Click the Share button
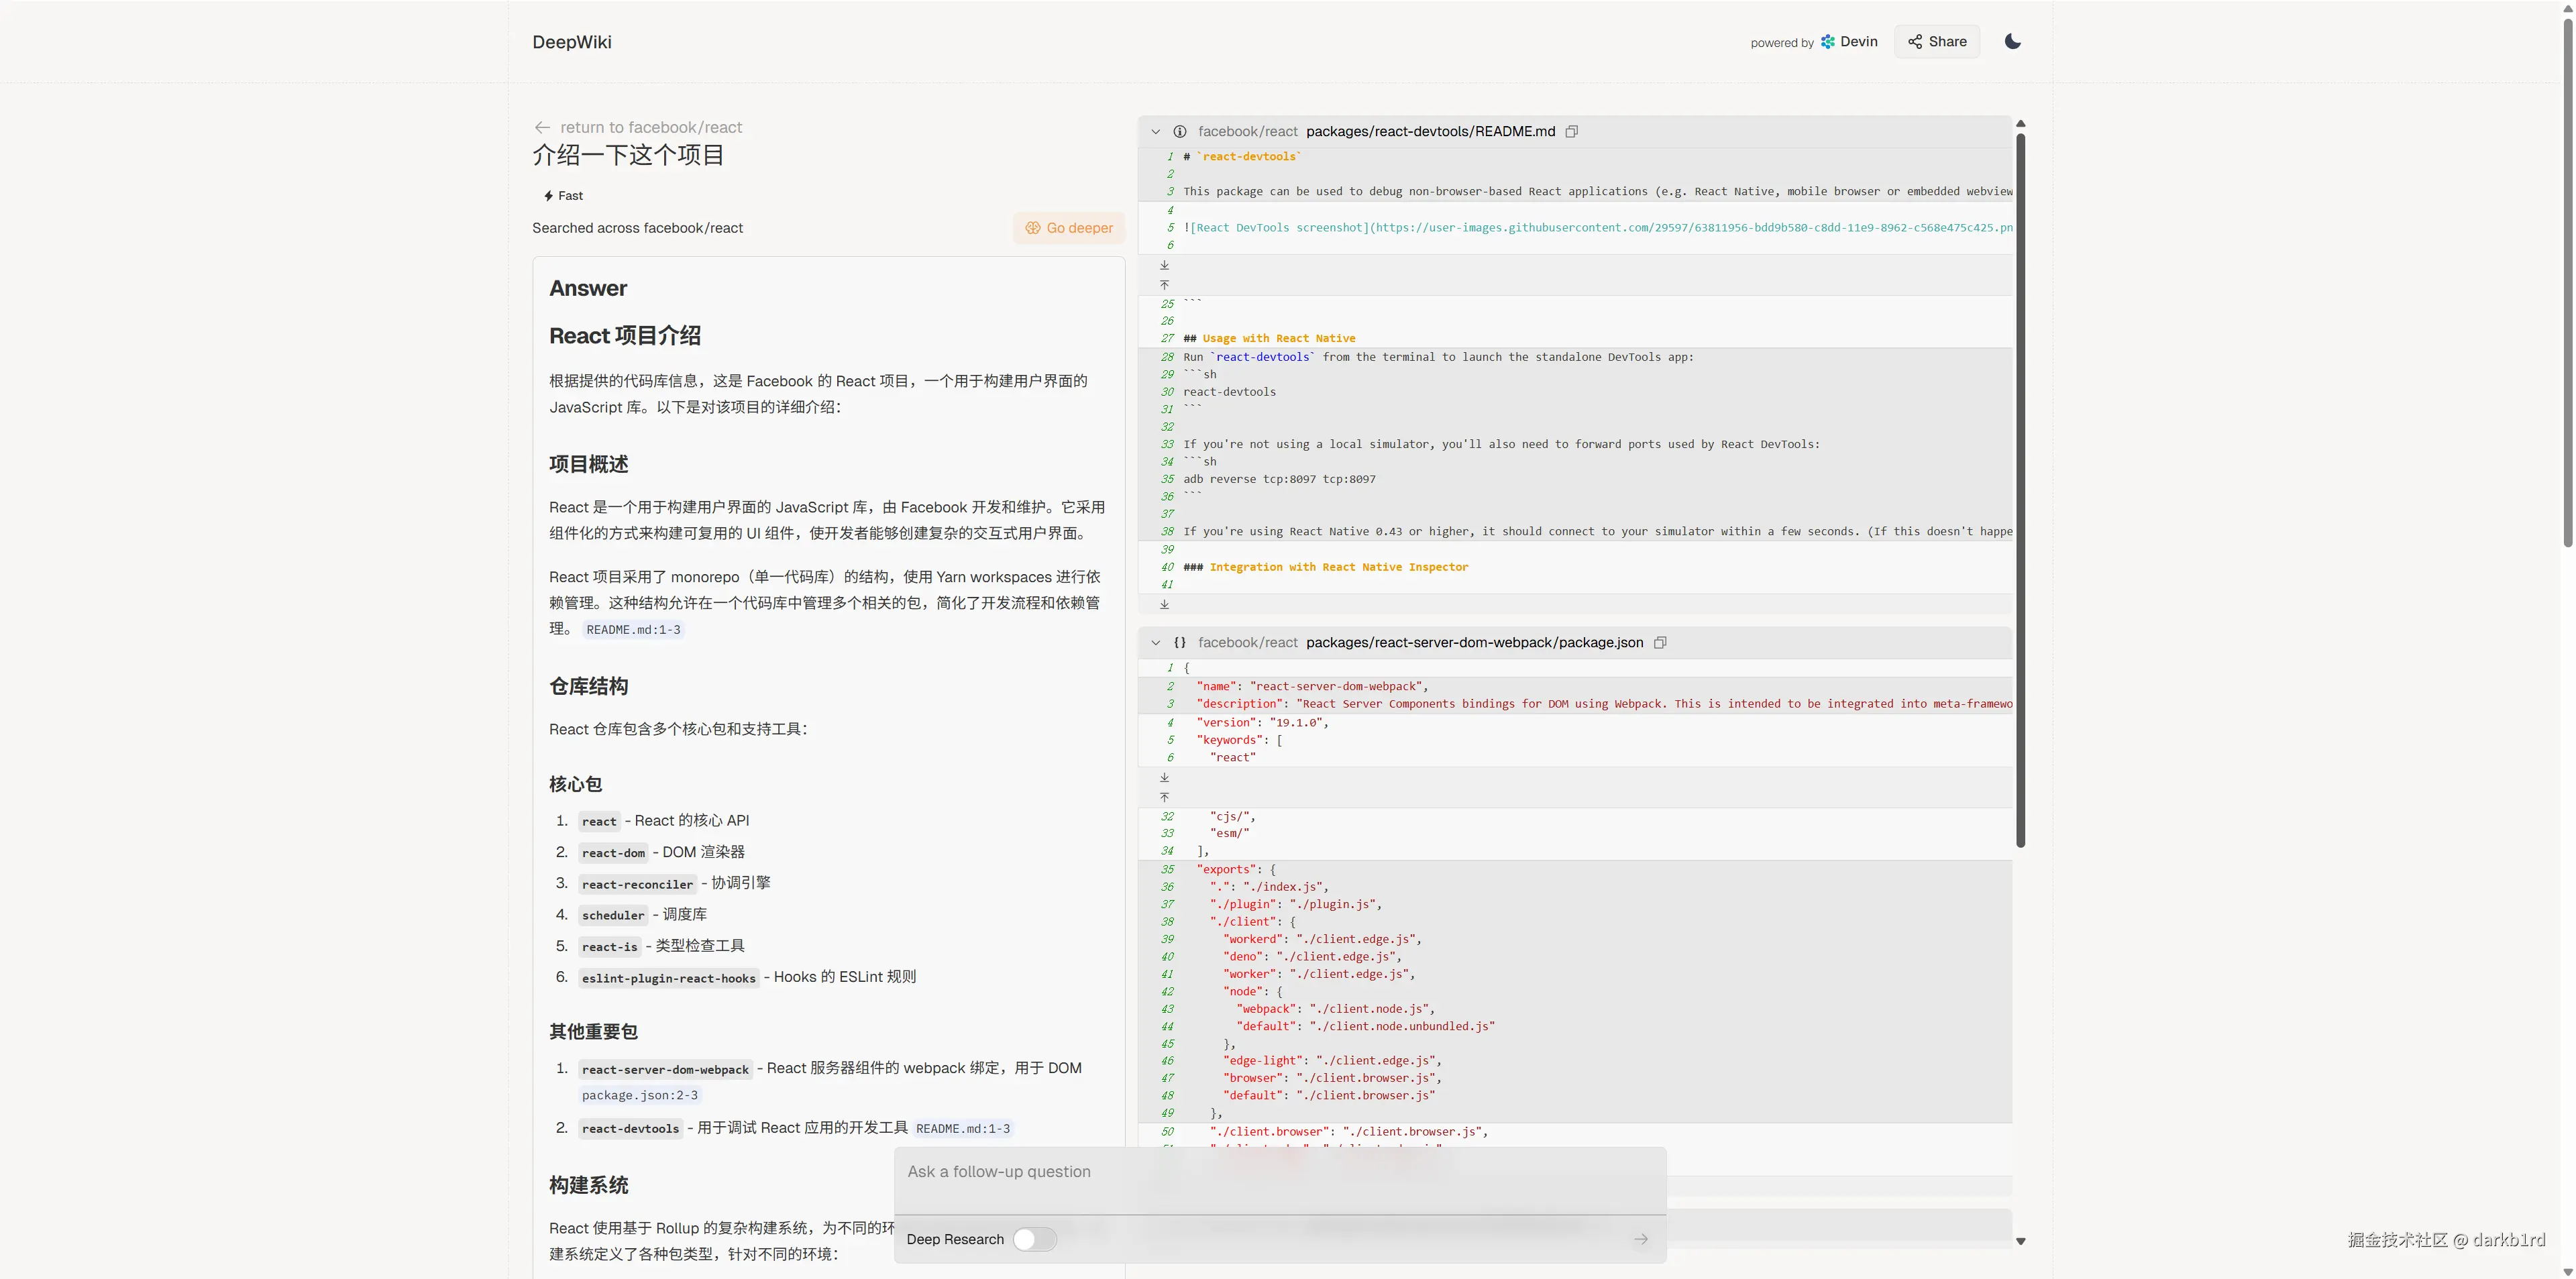2576x1279 pixels. click(x=1936, y=41)
